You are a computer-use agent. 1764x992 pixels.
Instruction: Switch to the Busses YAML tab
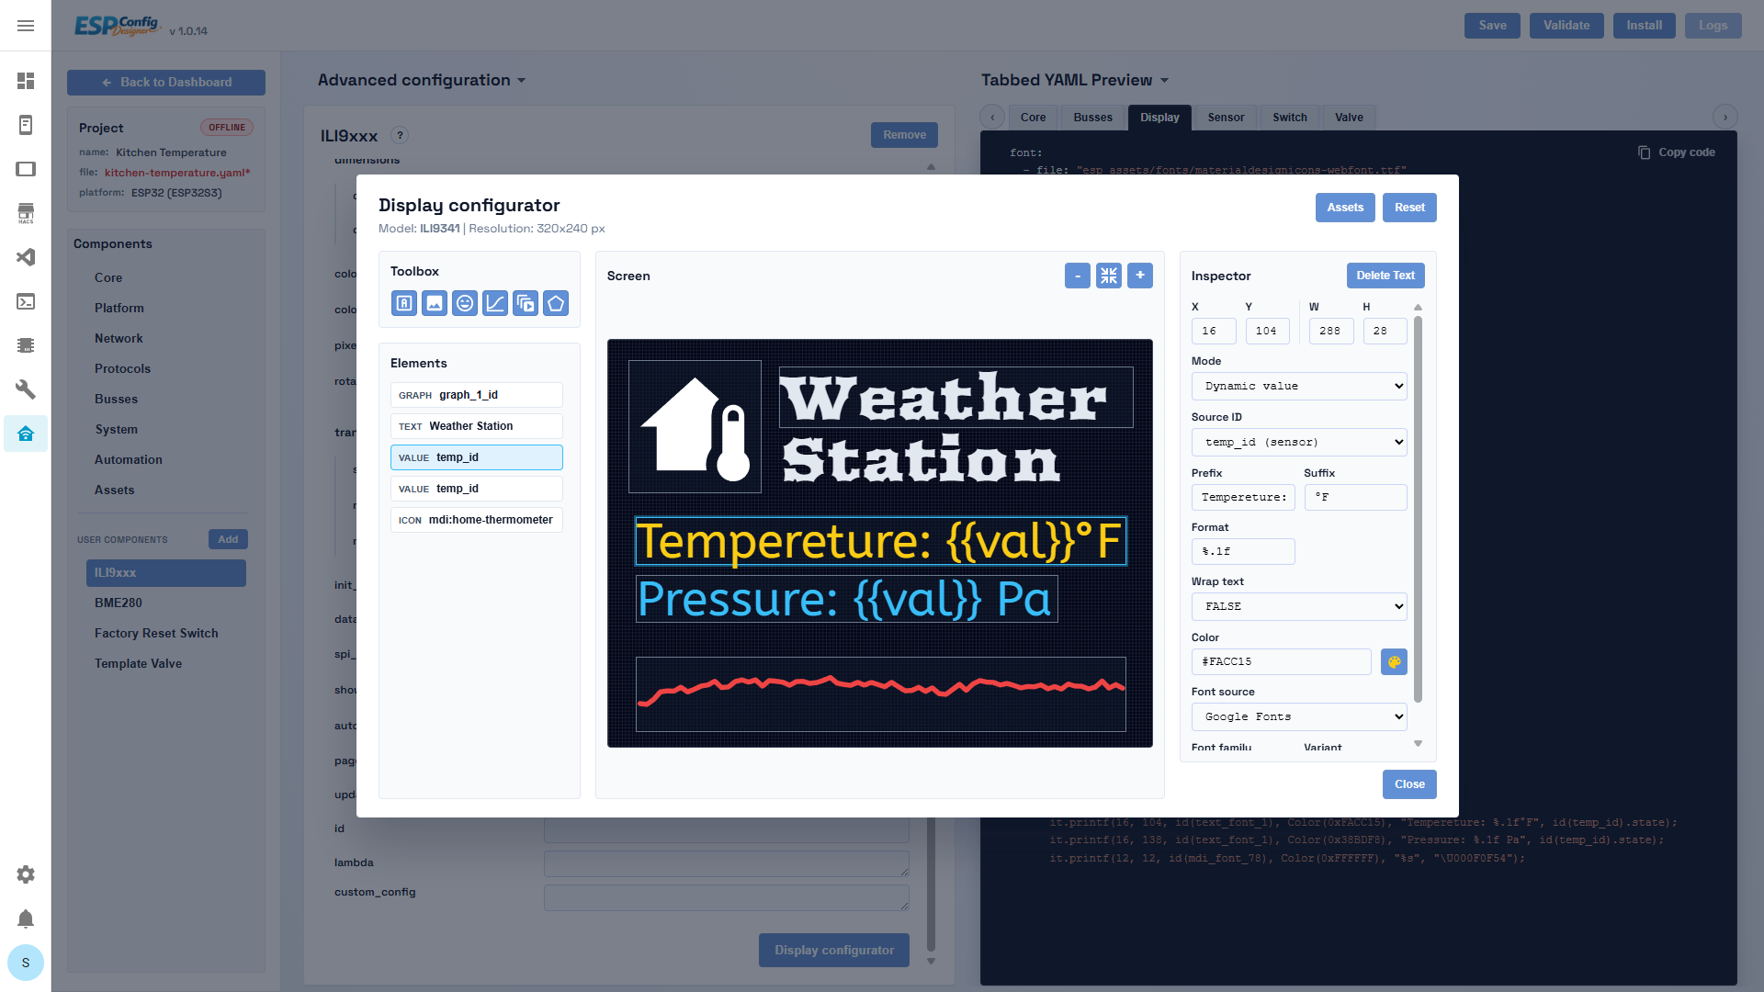(1092, 118)
